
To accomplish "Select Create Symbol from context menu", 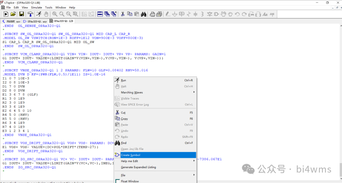I will [x=130, y=155].
